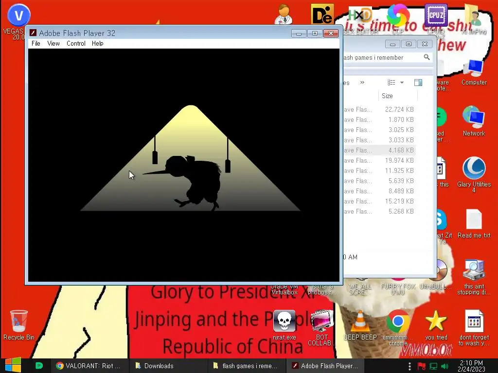Select the file sized 11.925 KB
498x373 pixels.
click(x=379, y=170)
